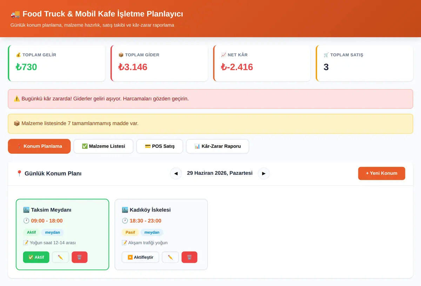This screenshot has height=286, width=421.
Task: Click the note Akşam trafiği yoğun
Action: point(145,243)
